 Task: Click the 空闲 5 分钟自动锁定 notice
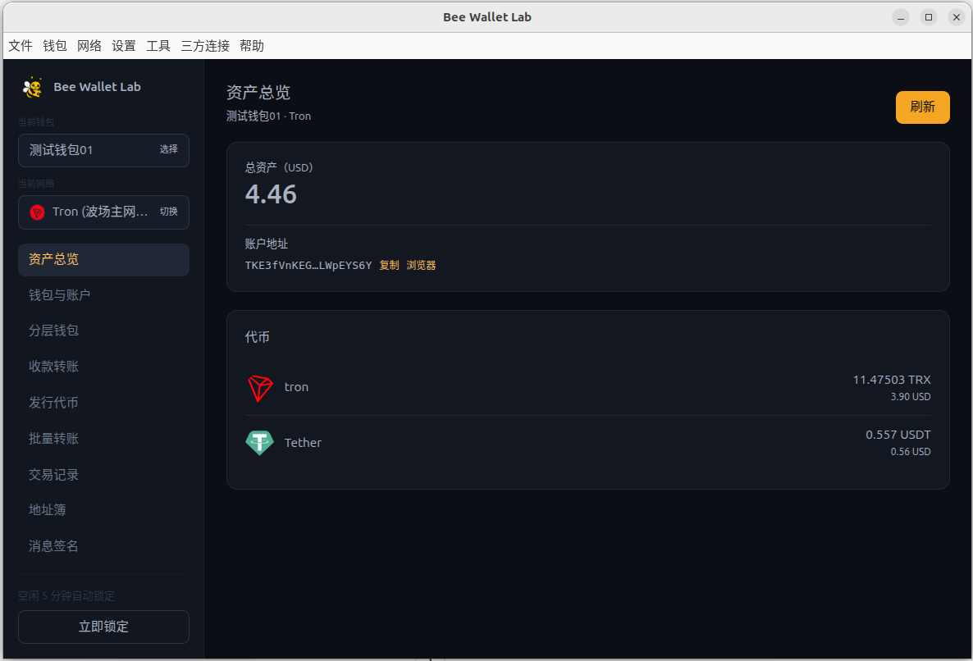pyautogui.click(x=66, y=596)
